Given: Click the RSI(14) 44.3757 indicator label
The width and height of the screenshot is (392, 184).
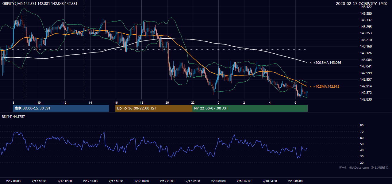Looking at the screenshot, I should 13,117.
